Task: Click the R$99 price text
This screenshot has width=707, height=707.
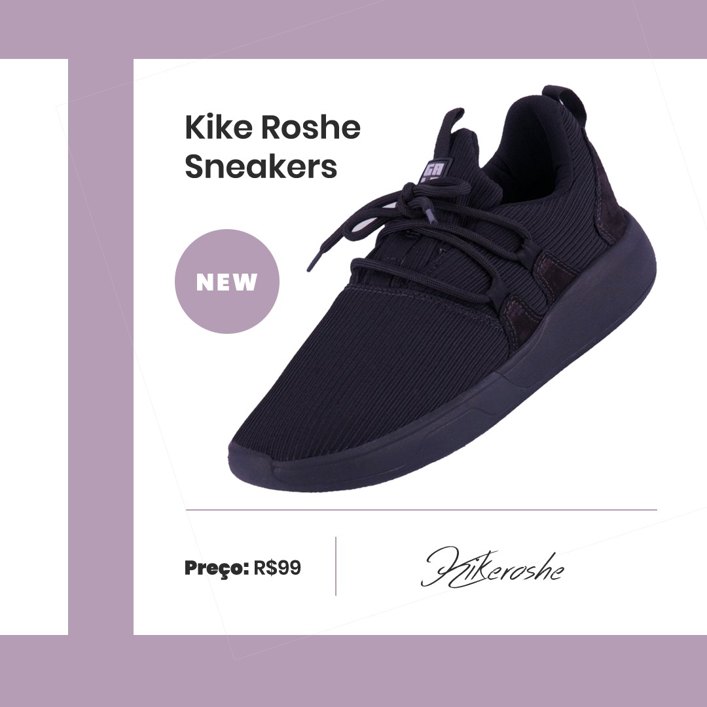Action: 277,567
